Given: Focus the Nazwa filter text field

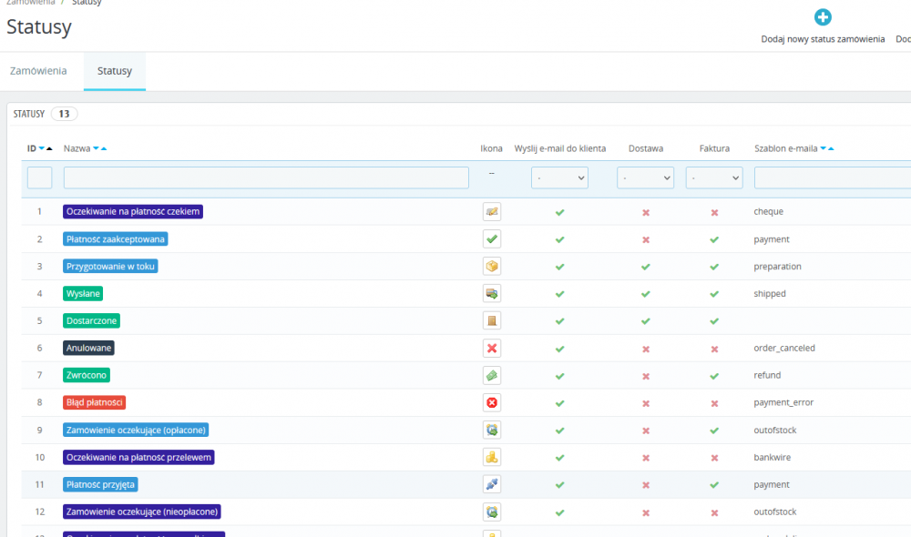Looking at the screenshot, I should click(266, 177).
